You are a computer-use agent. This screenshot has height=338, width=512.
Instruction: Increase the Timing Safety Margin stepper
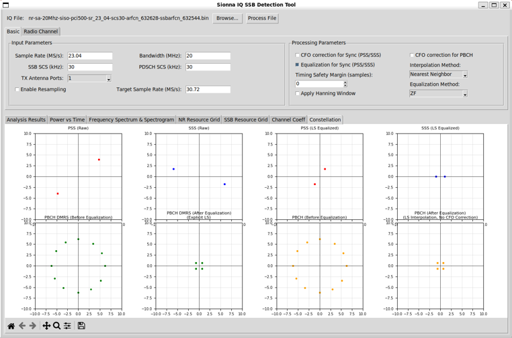click(x=345, y=82)
